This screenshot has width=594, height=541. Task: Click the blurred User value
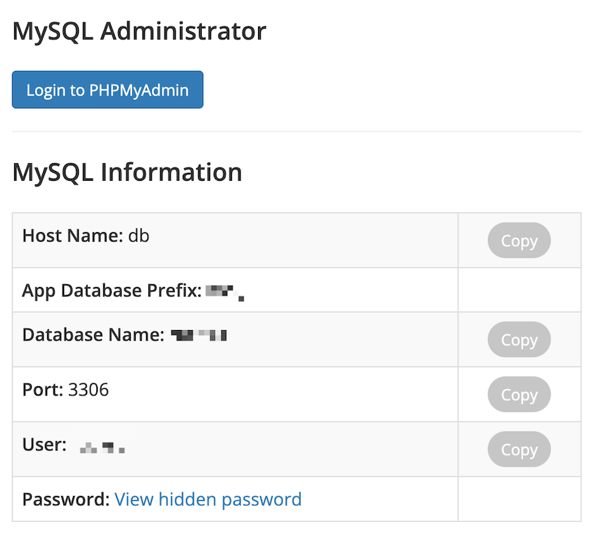click(x=101, y=445)
